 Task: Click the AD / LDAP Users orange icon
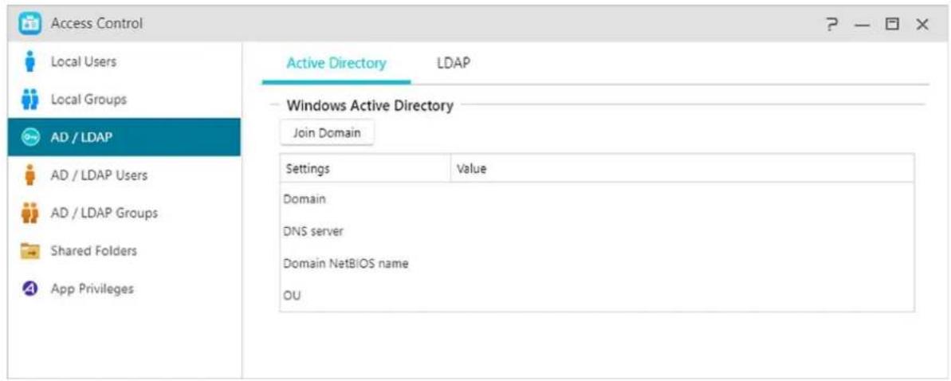coord(30,175)
